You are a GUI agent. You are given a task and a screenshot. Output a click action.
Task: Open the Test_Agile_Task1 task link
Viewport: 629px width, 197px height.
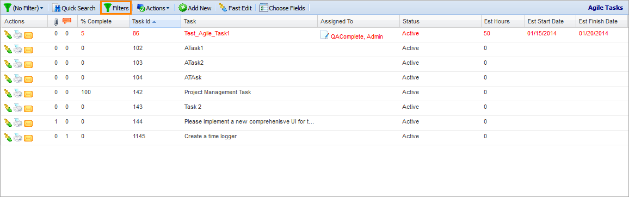pyautogui.click(x=207, y=33)
